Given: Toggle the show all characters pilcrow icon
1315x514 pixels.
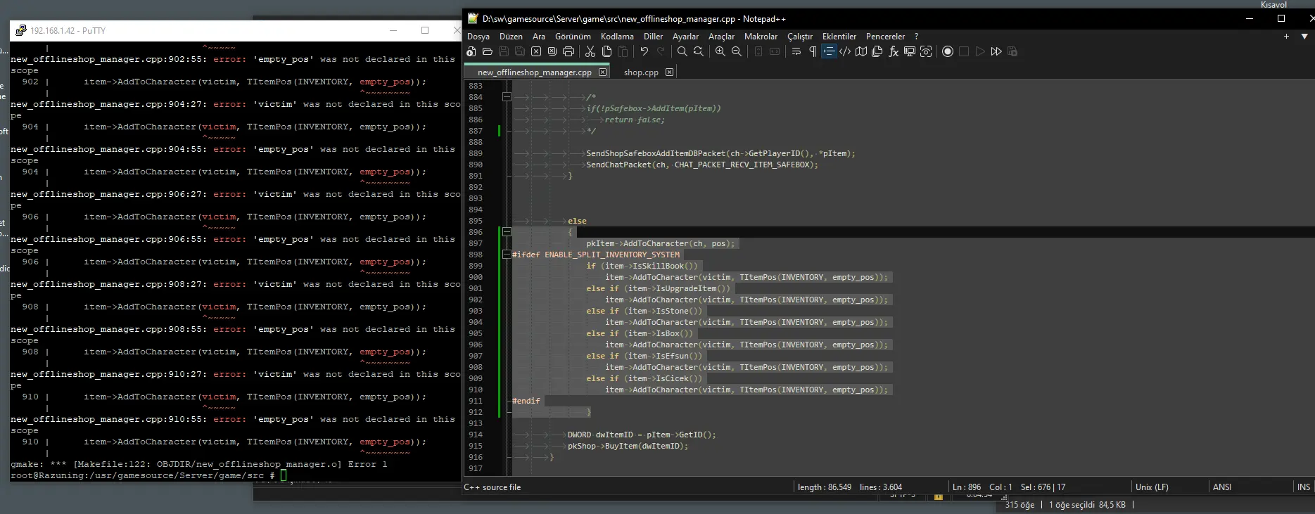Looking at the screenshot, I should (x=813, y=51).
